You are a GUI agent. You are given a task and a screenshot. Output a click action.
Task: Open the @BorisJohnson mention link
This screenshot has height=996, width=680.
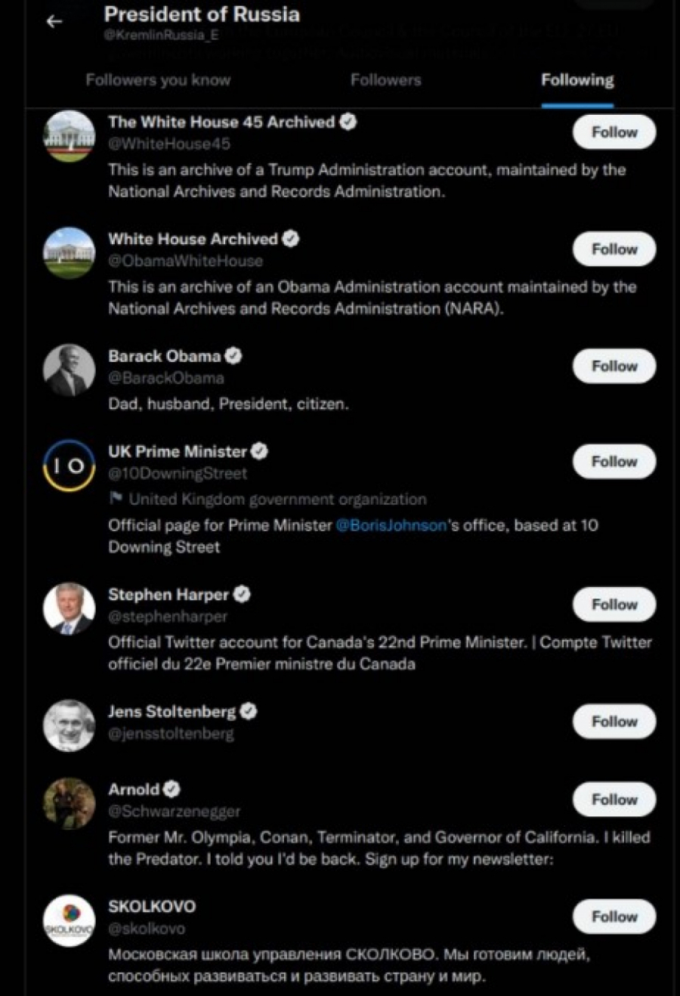click(x=391, y=525)
